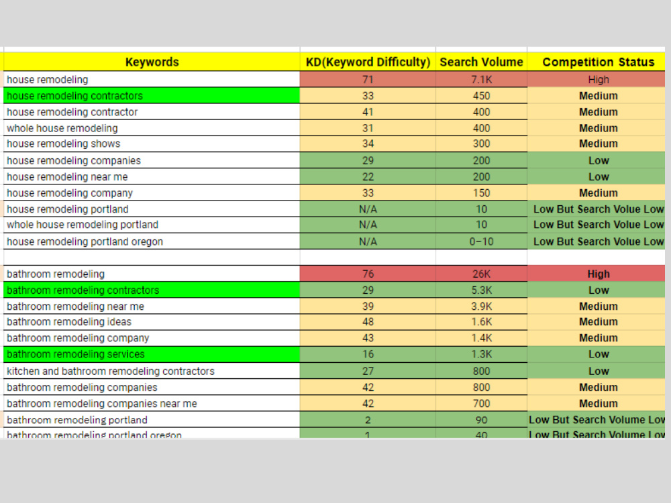This screenshot has height=503, width=671.
Task: Select the 'house remodeling companies' cell
Action: [x=152, y=160]
